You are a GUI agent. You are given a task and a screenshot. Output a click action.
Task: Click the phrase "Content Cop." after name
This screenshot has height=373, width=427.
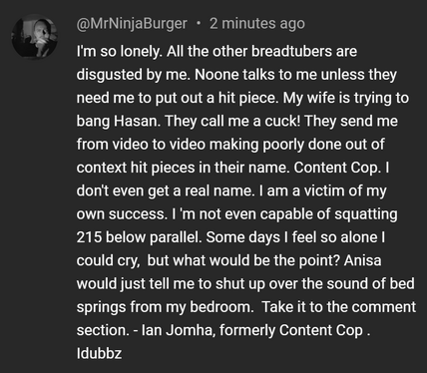[x=337, y=168]
